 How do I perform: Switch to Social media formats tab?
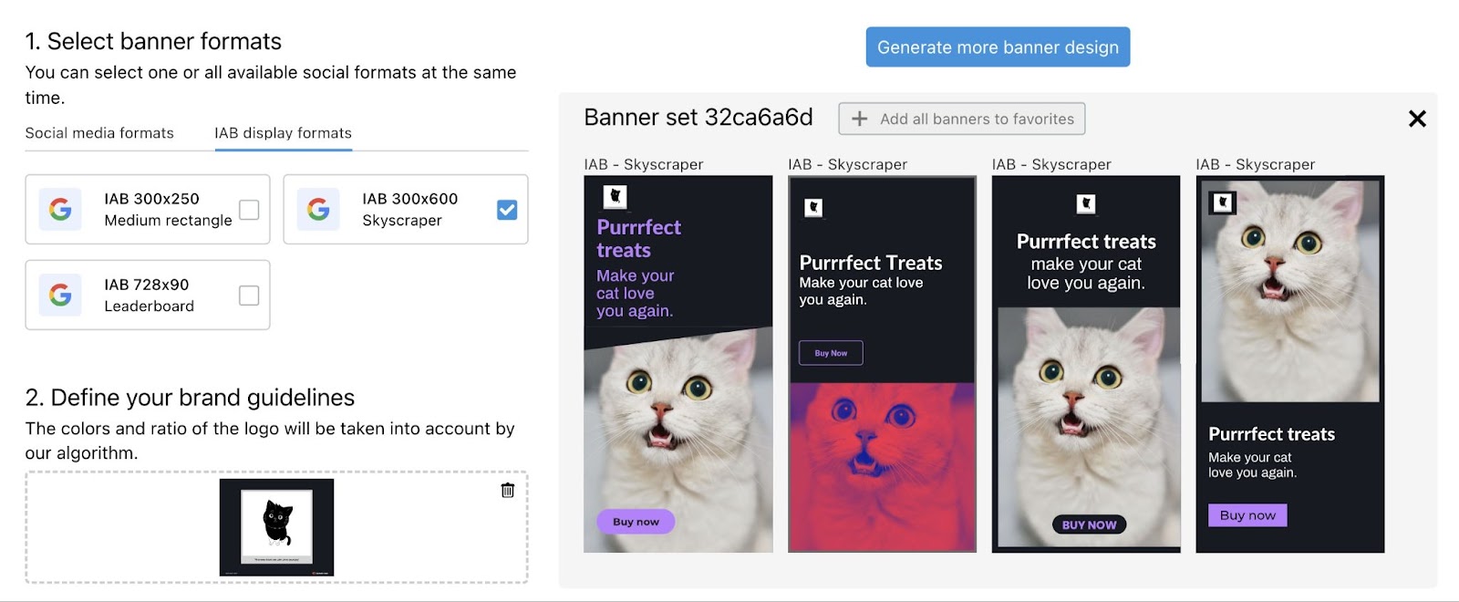coord(99,133)
